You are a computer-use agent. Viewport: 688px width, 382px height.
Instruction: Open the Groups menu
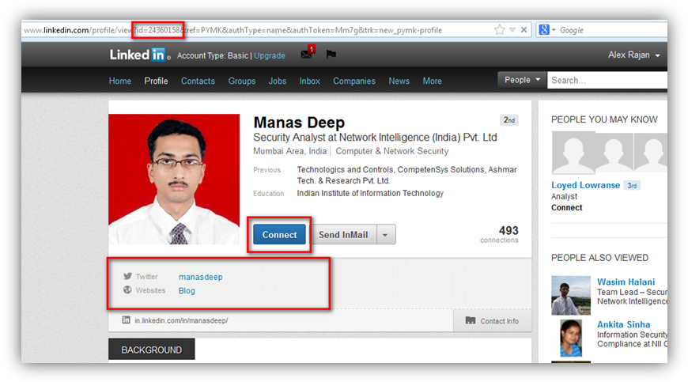pos(242,81)
